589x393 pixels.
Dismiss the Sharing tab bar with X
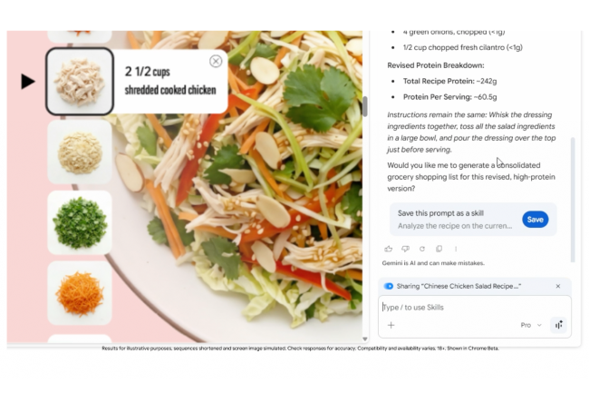point(558,286)
